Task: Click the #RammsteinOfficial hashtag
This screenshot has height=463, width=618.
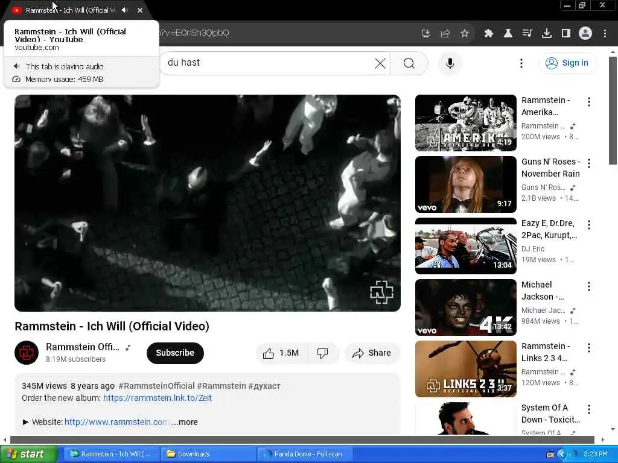Action: pos(156,386)
